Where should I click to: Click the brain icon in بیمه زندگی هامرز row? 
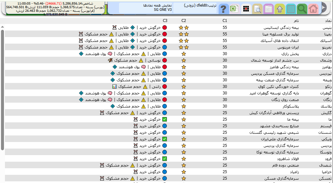[144, 67]
